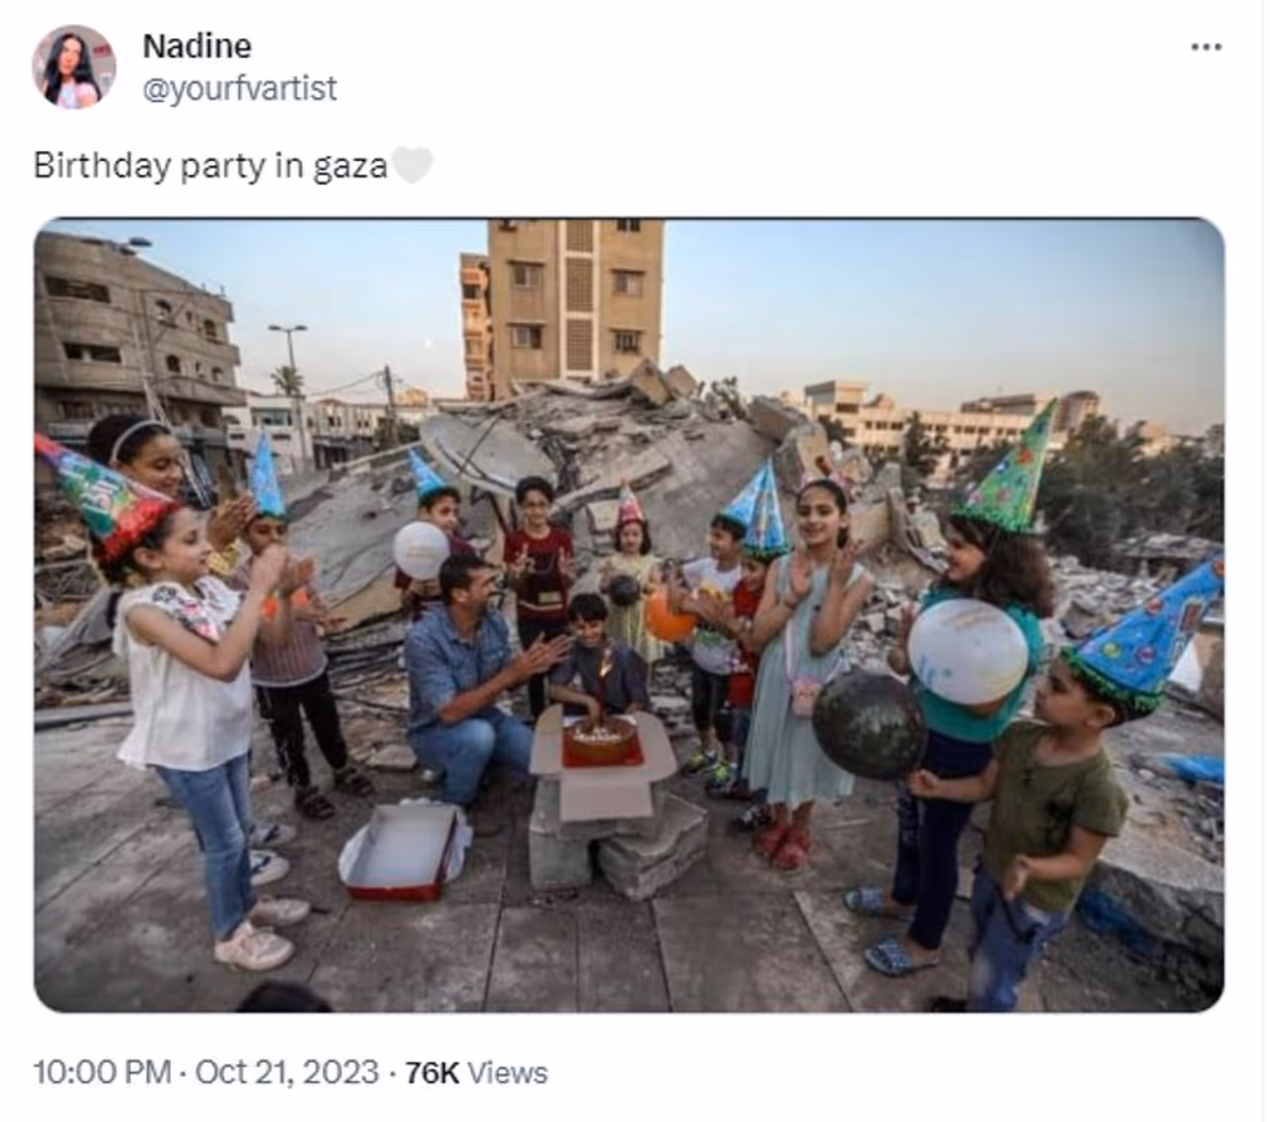The image size is (1270, 1122).
Task: Open the more options ellipsis menu
Action: coord(1206,47)
